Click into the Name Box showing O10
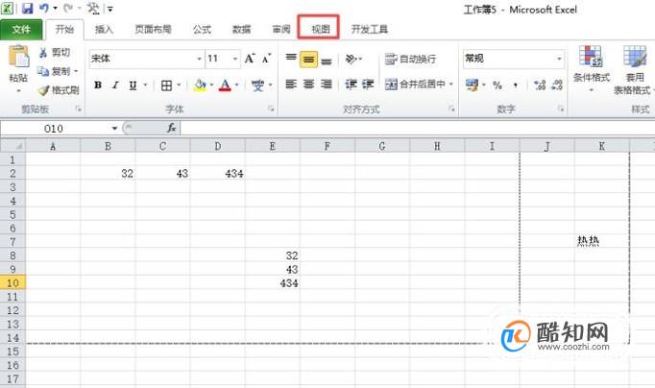 coord(55,129)
